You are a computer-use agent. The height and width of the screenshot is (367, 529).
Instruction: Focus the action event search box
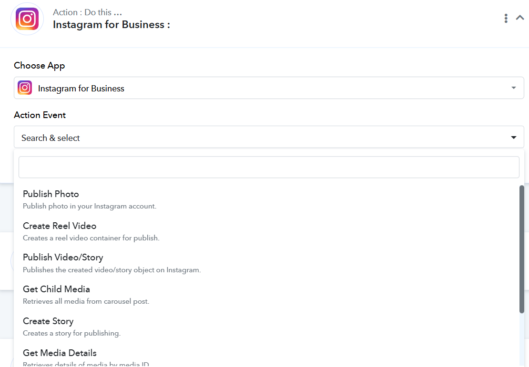(268, 168)
